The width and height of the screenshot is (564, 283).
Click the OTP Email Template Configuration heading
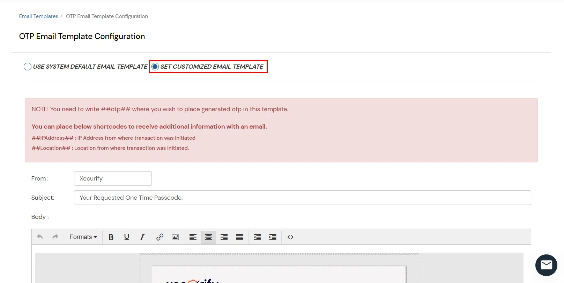82,36
